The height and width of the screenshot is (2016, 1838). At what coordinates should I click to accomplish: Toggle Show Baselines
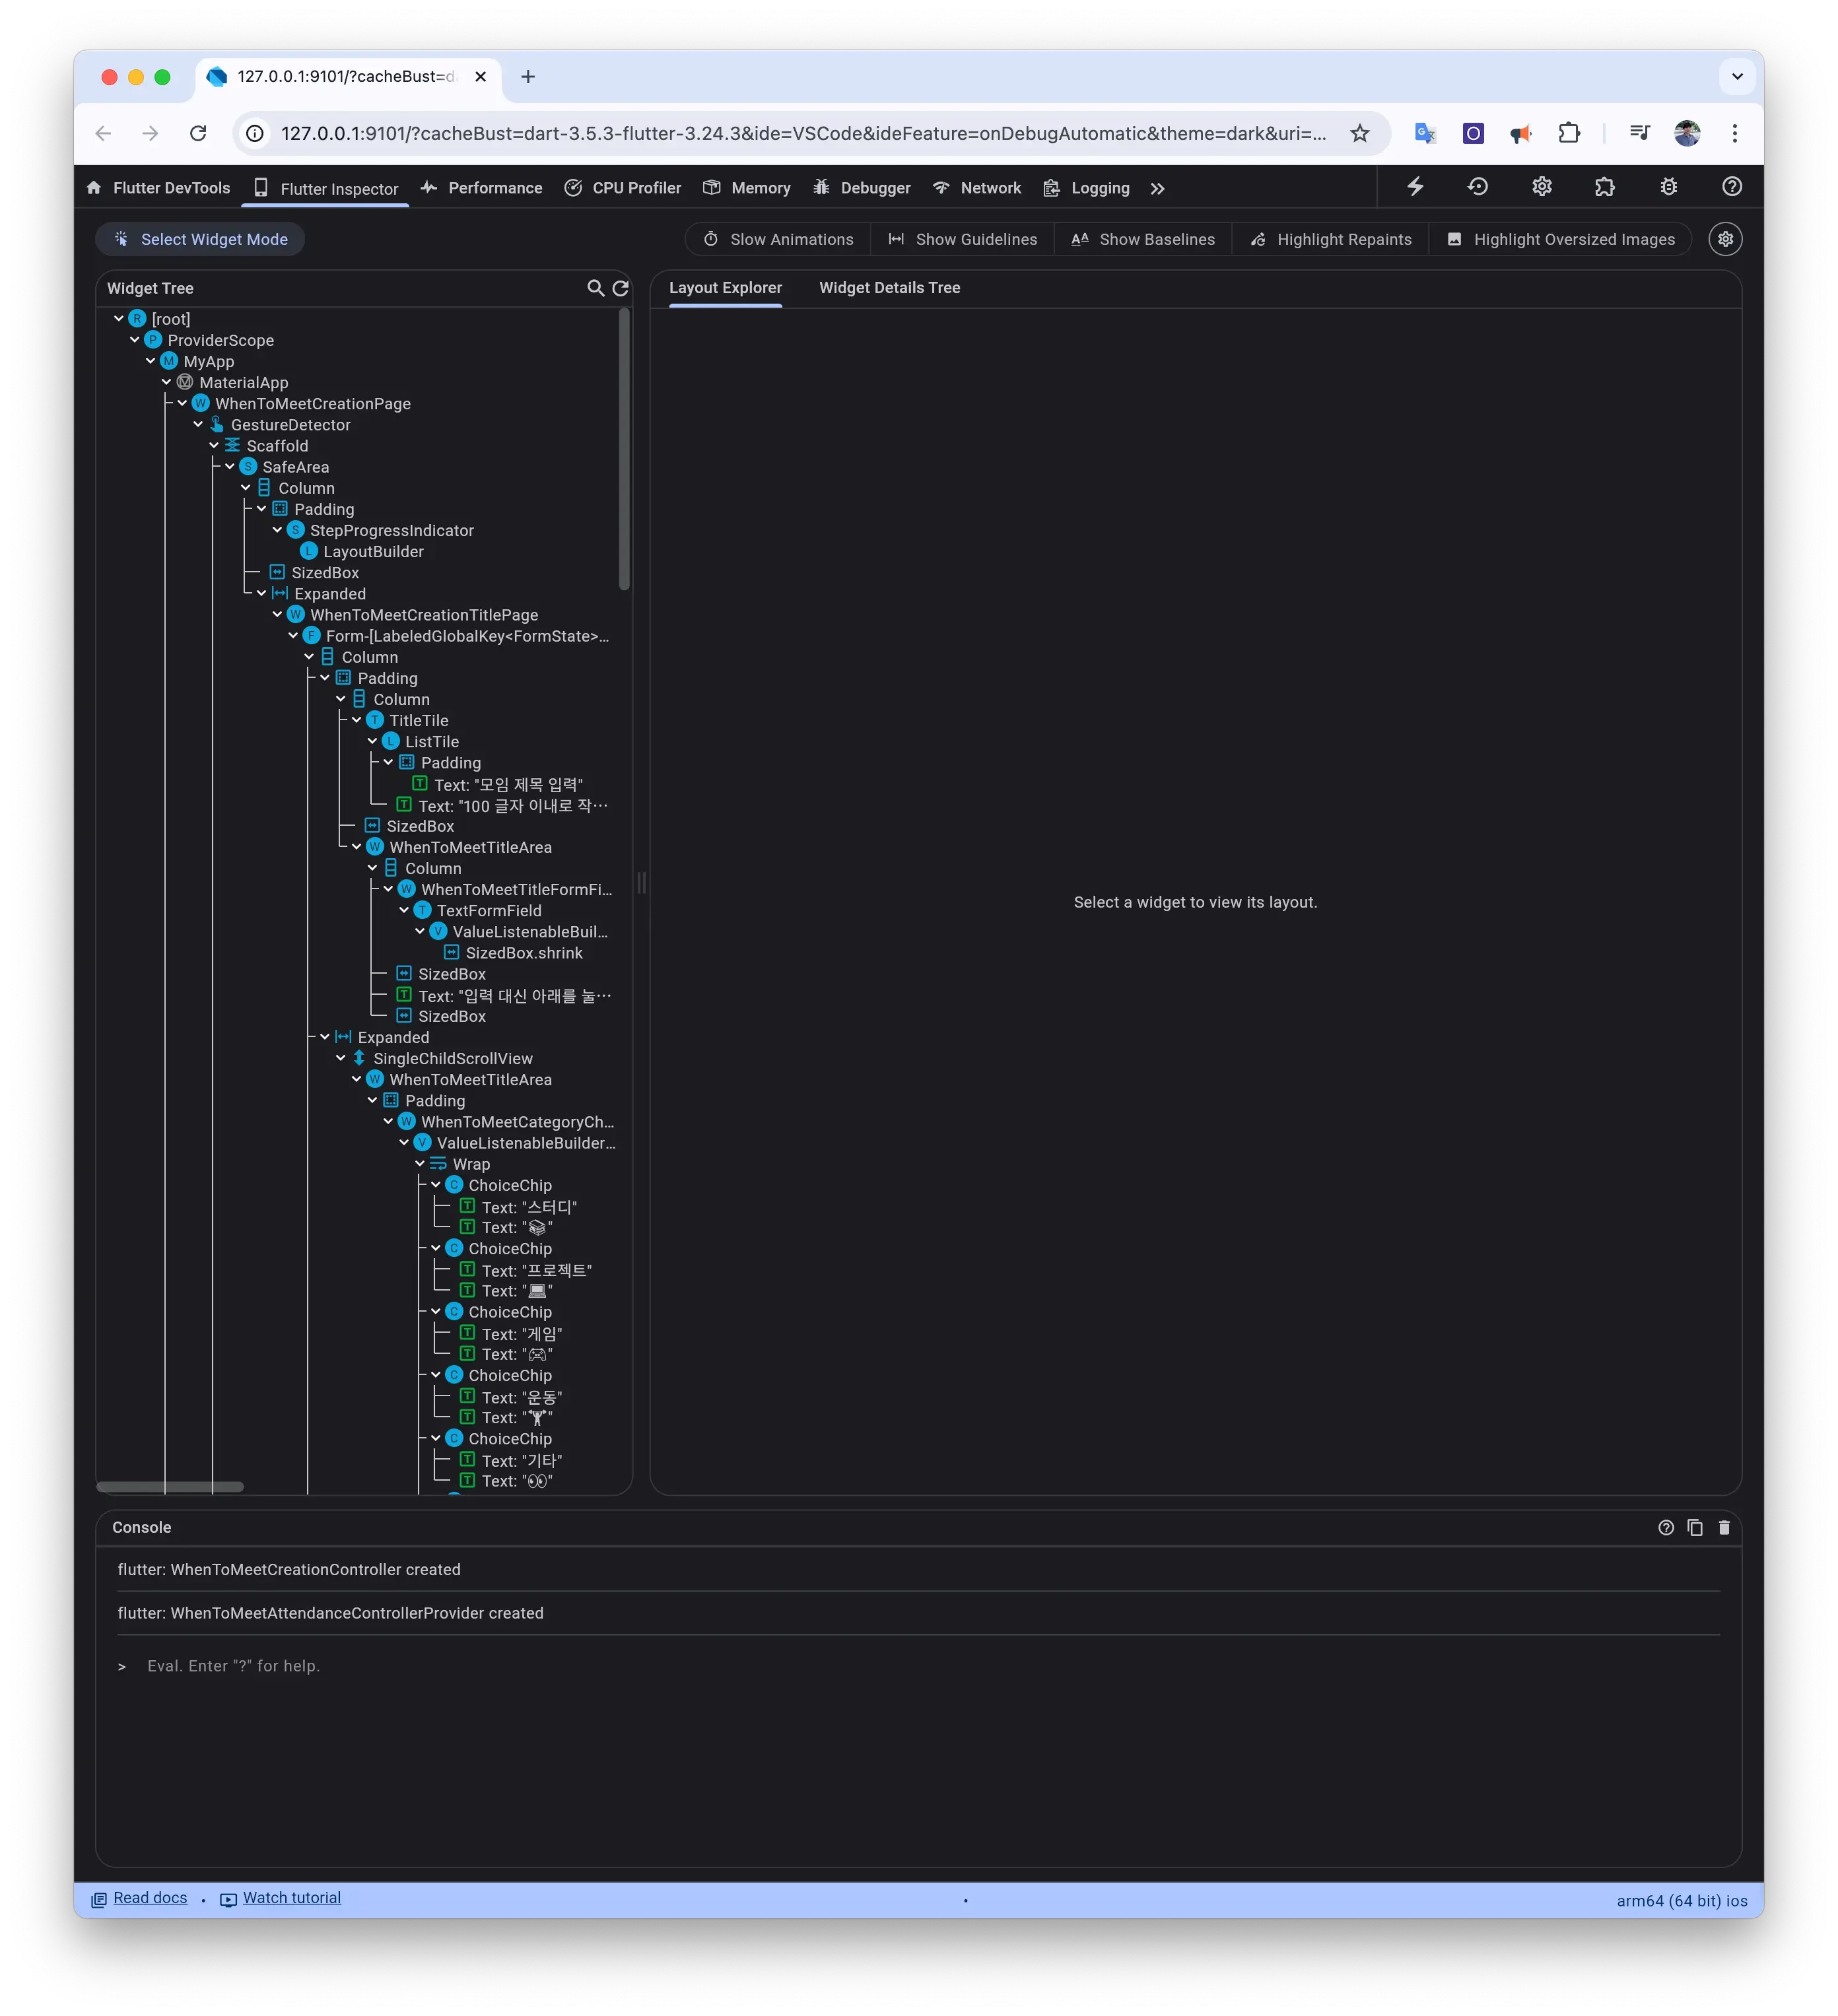click(1143, 239)
